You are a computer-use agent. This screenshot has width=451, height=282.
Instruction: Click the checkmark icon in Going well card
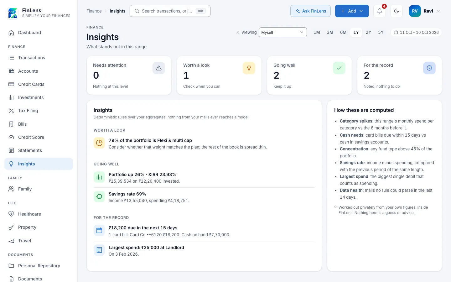(x=339, y=68)
